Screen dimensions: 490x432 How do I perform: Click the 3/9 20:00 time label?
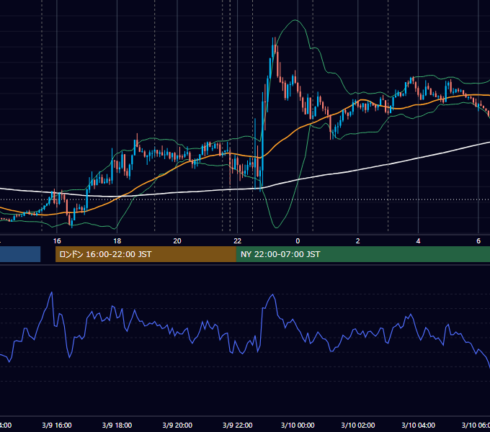[177, 425]
